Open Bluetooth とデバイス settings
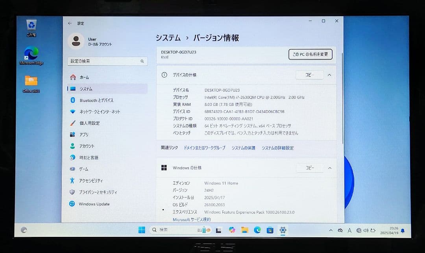 (107, 100)
